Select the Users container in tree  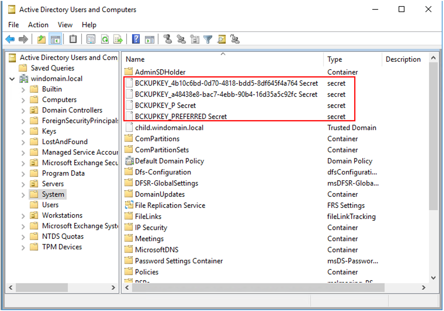point(50,205)
